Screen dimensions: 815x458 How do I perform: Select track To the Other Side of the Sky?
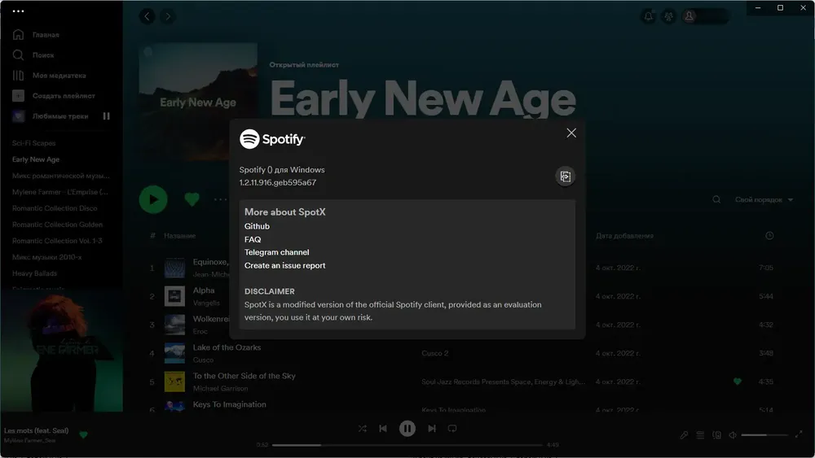[244, 376]
